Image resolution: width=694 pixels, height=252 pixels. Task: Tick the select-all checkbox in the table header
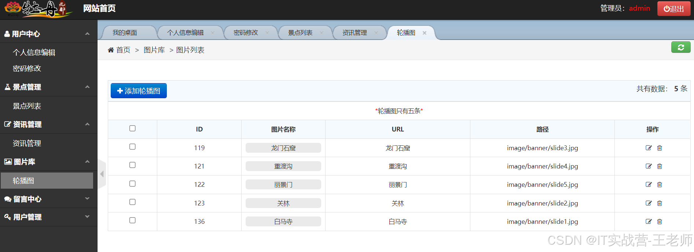coord(132,128)
